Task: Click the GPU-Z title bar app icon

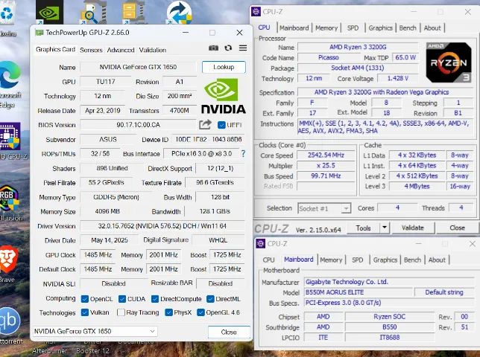Action: (40, 33)
